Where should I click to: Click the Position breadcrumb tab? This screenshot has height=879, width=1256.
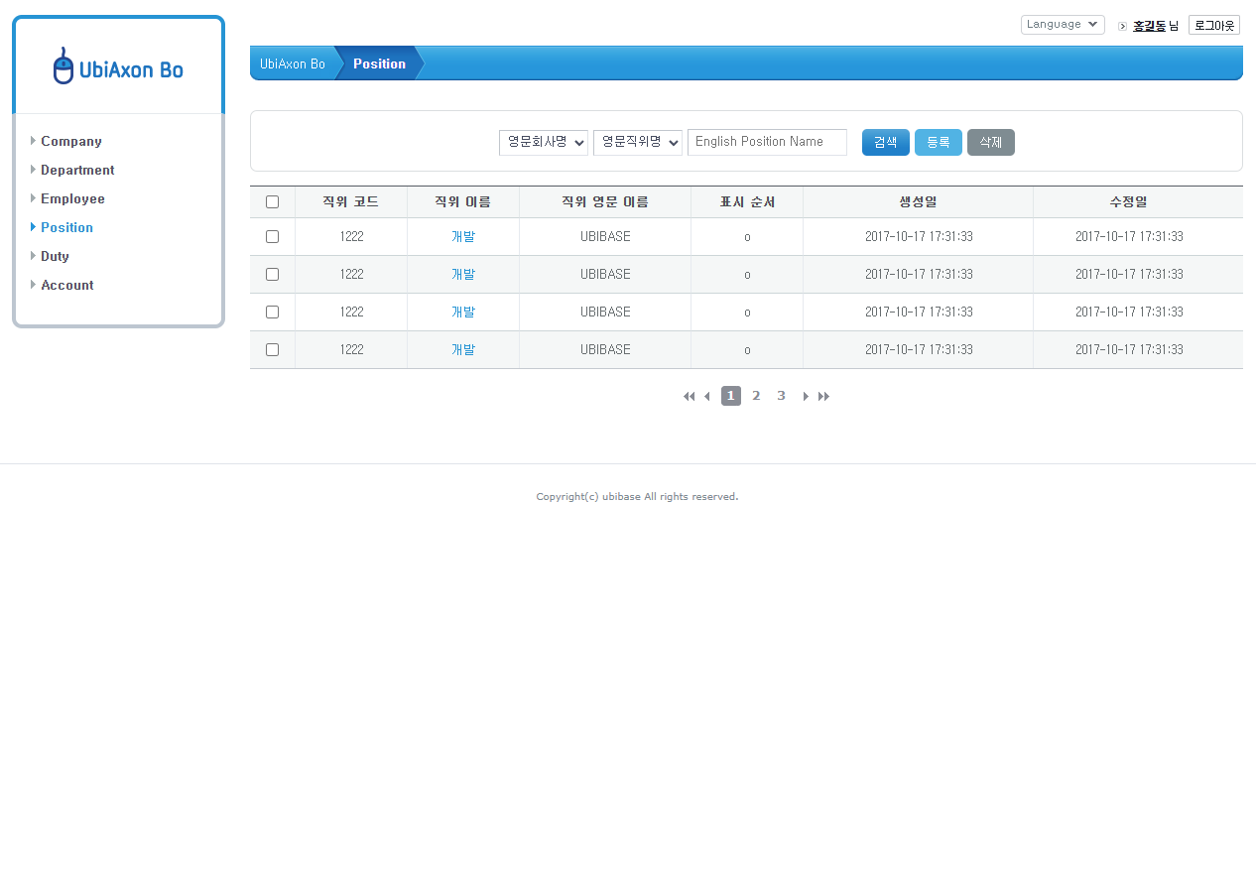[380, 63]
